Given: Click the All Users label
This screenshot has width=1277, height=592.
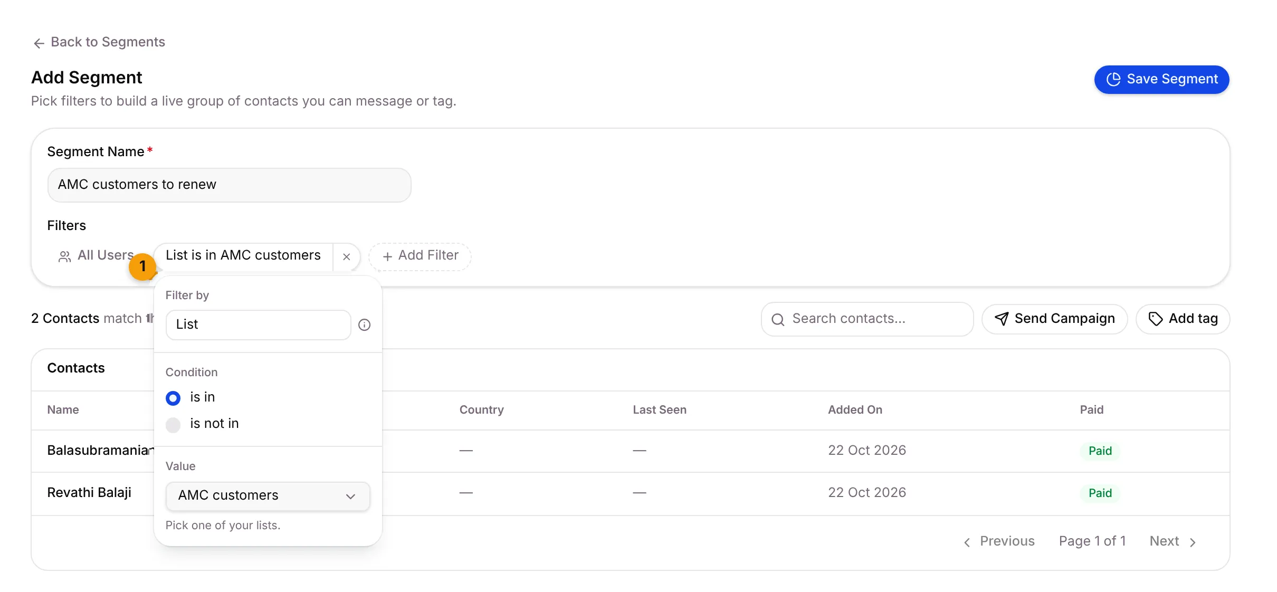Looking at the screenshot, I should pyautogui.click(x=106, y=255).
